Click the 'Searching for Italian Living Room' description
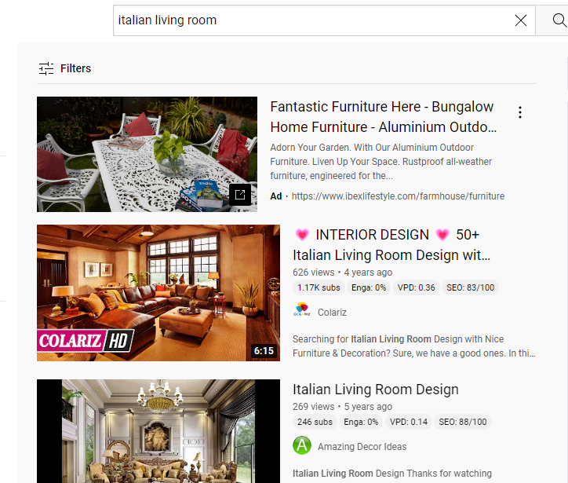The height and width of the screenshot is (483, 568). point(414,346)
